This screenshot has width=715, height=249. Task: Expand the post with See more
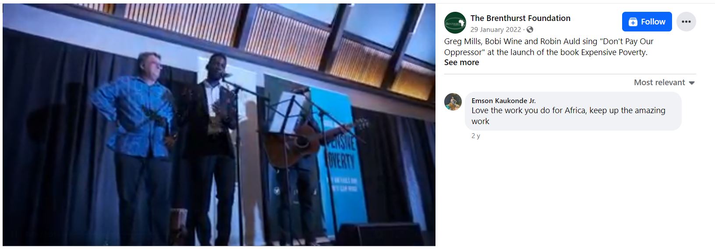coord(461,62)
